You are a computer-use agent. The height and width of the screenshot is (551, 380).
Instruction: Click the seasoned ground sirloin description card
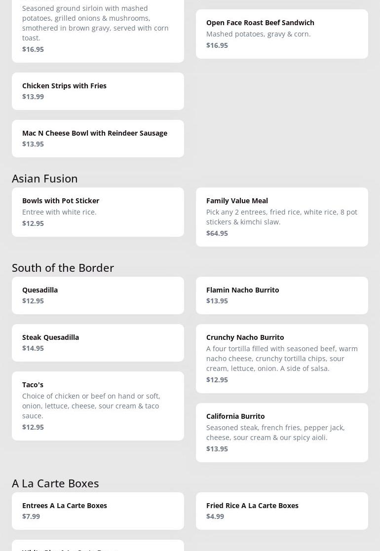[95, 23]
